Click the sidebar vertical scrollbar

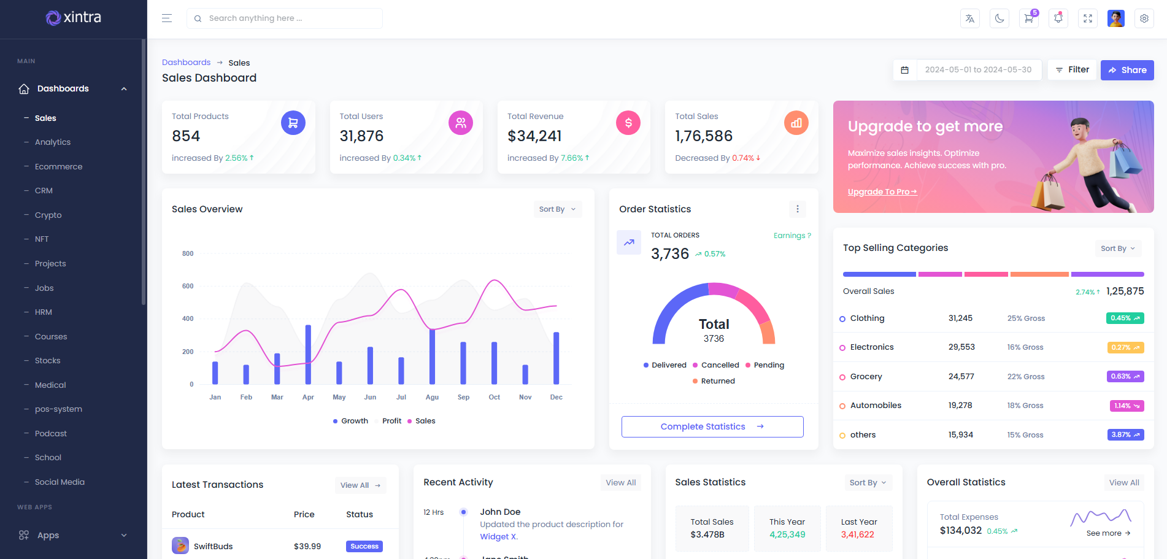(x=144, y=172)
